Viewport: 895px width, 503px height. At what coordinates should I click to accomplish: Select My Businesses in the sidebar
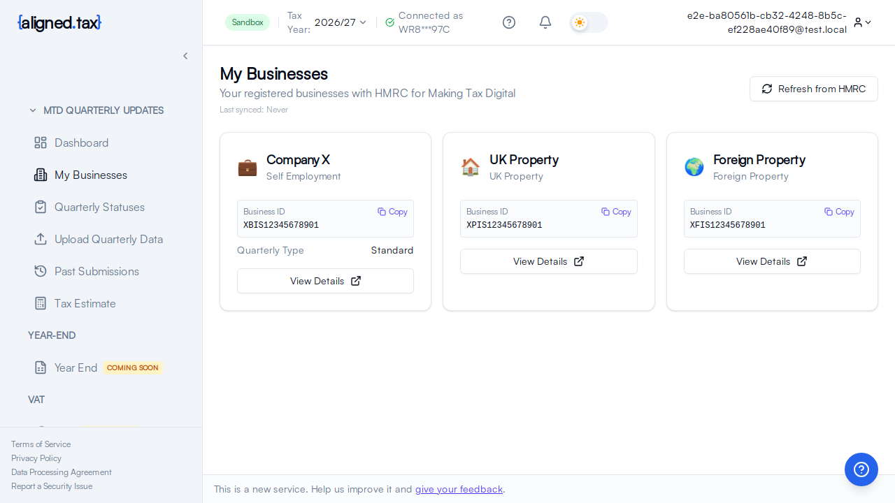(x=90, y=175)
